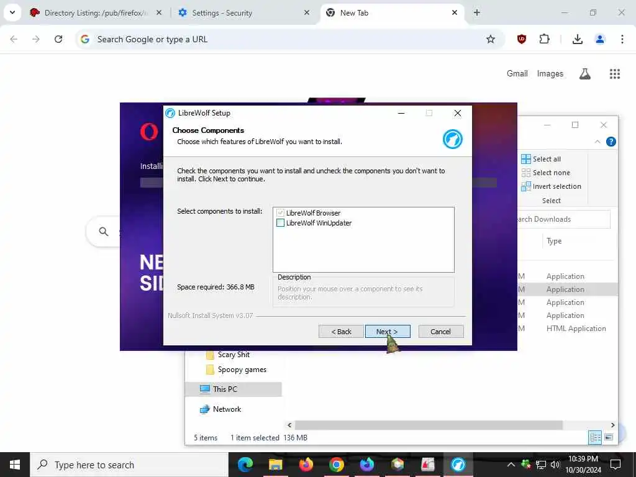Open the volume tray icon
Viewport: 636px width, 477px height.
click(x=555, y=465)
